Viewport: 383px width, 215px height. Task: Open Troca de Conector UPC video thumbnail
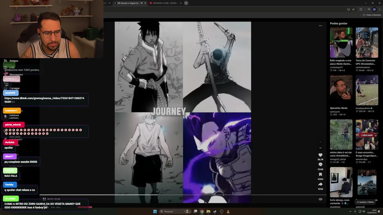pos(367,43)
